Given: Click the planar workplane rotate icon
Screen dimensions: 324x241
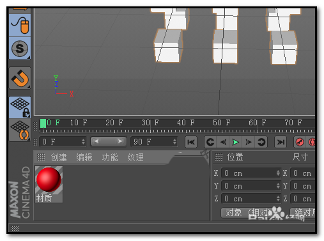Looking at the screenshot, I should (x=20, y=130).
